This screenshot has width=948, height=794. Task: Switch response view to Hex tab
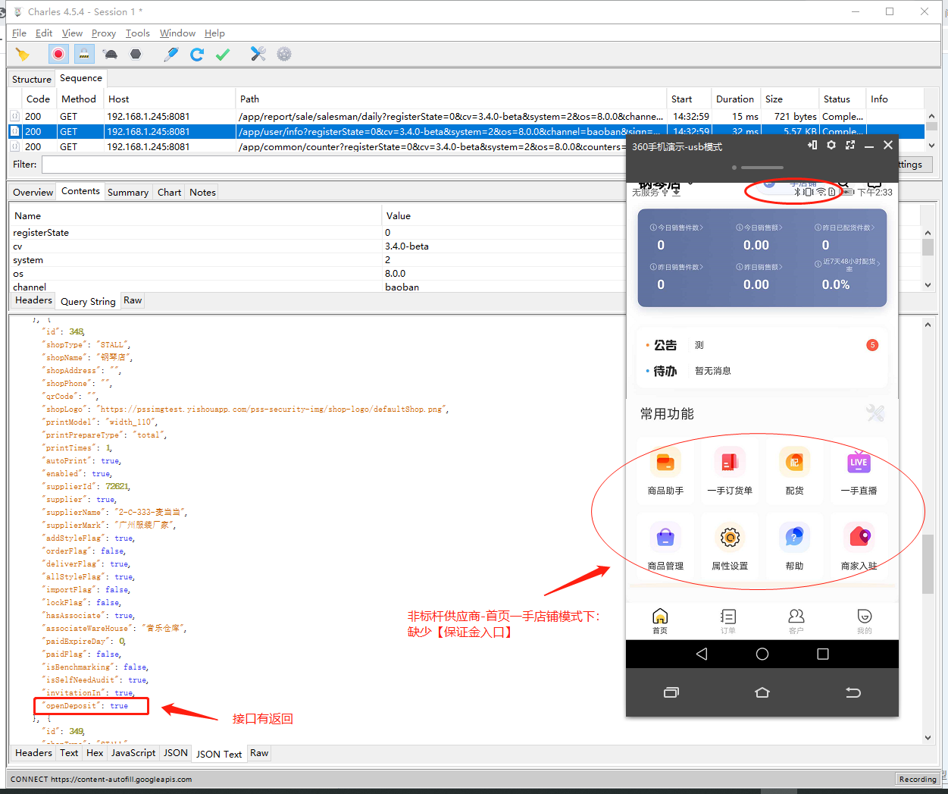click(95, 753)
